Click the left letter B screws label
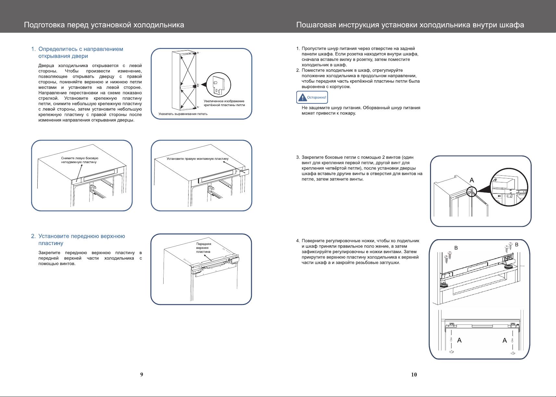Viewport: 556px width, 397px height. click(456, 248)
